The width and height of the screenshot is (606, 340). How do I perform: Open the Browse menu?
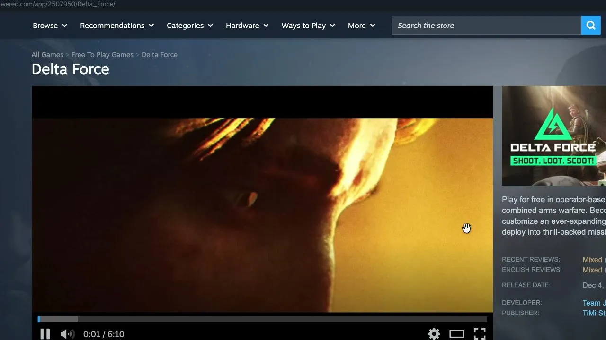click(50, 25)
